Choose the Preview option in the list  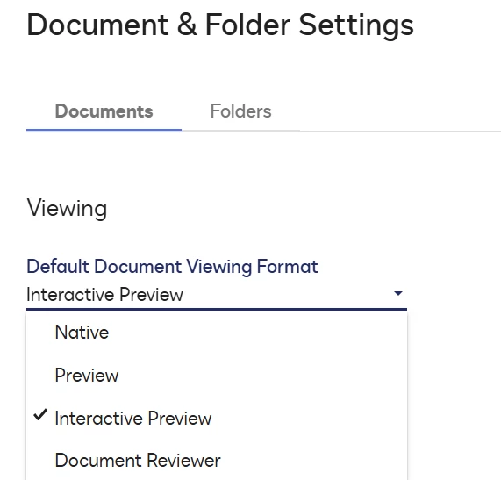pyautogui.click(x=217, y=376)
